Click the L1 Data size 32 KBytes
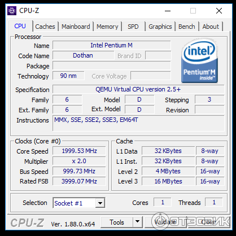 (x=168, y=151)
